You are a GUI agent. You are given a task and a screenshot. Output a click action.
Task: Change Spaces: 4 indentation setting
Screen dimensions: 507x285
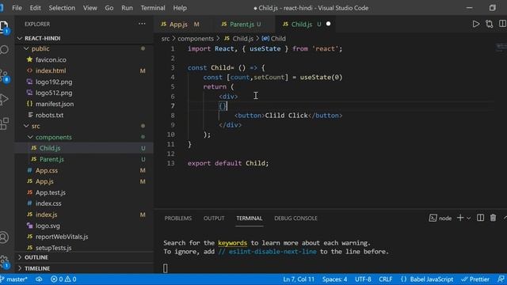[x=334, y=279]
